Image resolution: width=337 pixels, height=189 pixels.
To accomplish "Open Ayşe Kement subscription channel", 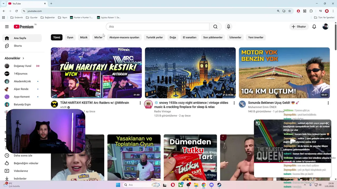I will coord(22,97).
